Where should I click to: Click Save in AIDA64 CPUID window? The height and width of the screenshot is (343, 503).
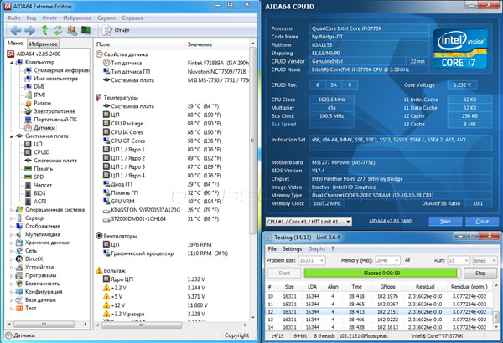(445, 222)
